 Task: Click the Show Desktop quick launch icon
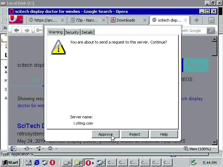29,162
